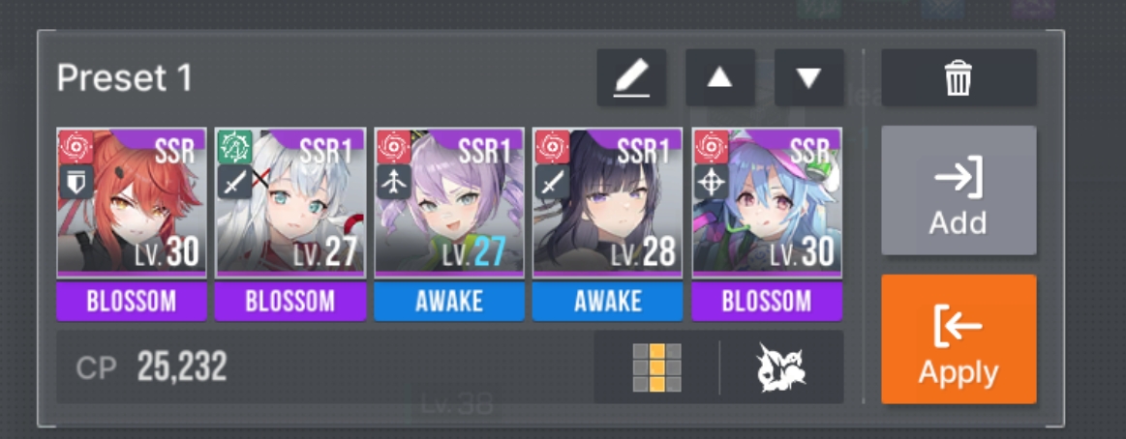Move preset up with triangle arrow

719,77
